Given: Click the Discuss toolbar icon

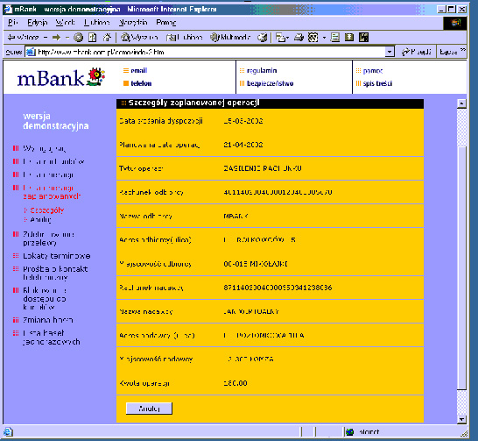Looking at the screenshot, I should click(x=335, y=38).
